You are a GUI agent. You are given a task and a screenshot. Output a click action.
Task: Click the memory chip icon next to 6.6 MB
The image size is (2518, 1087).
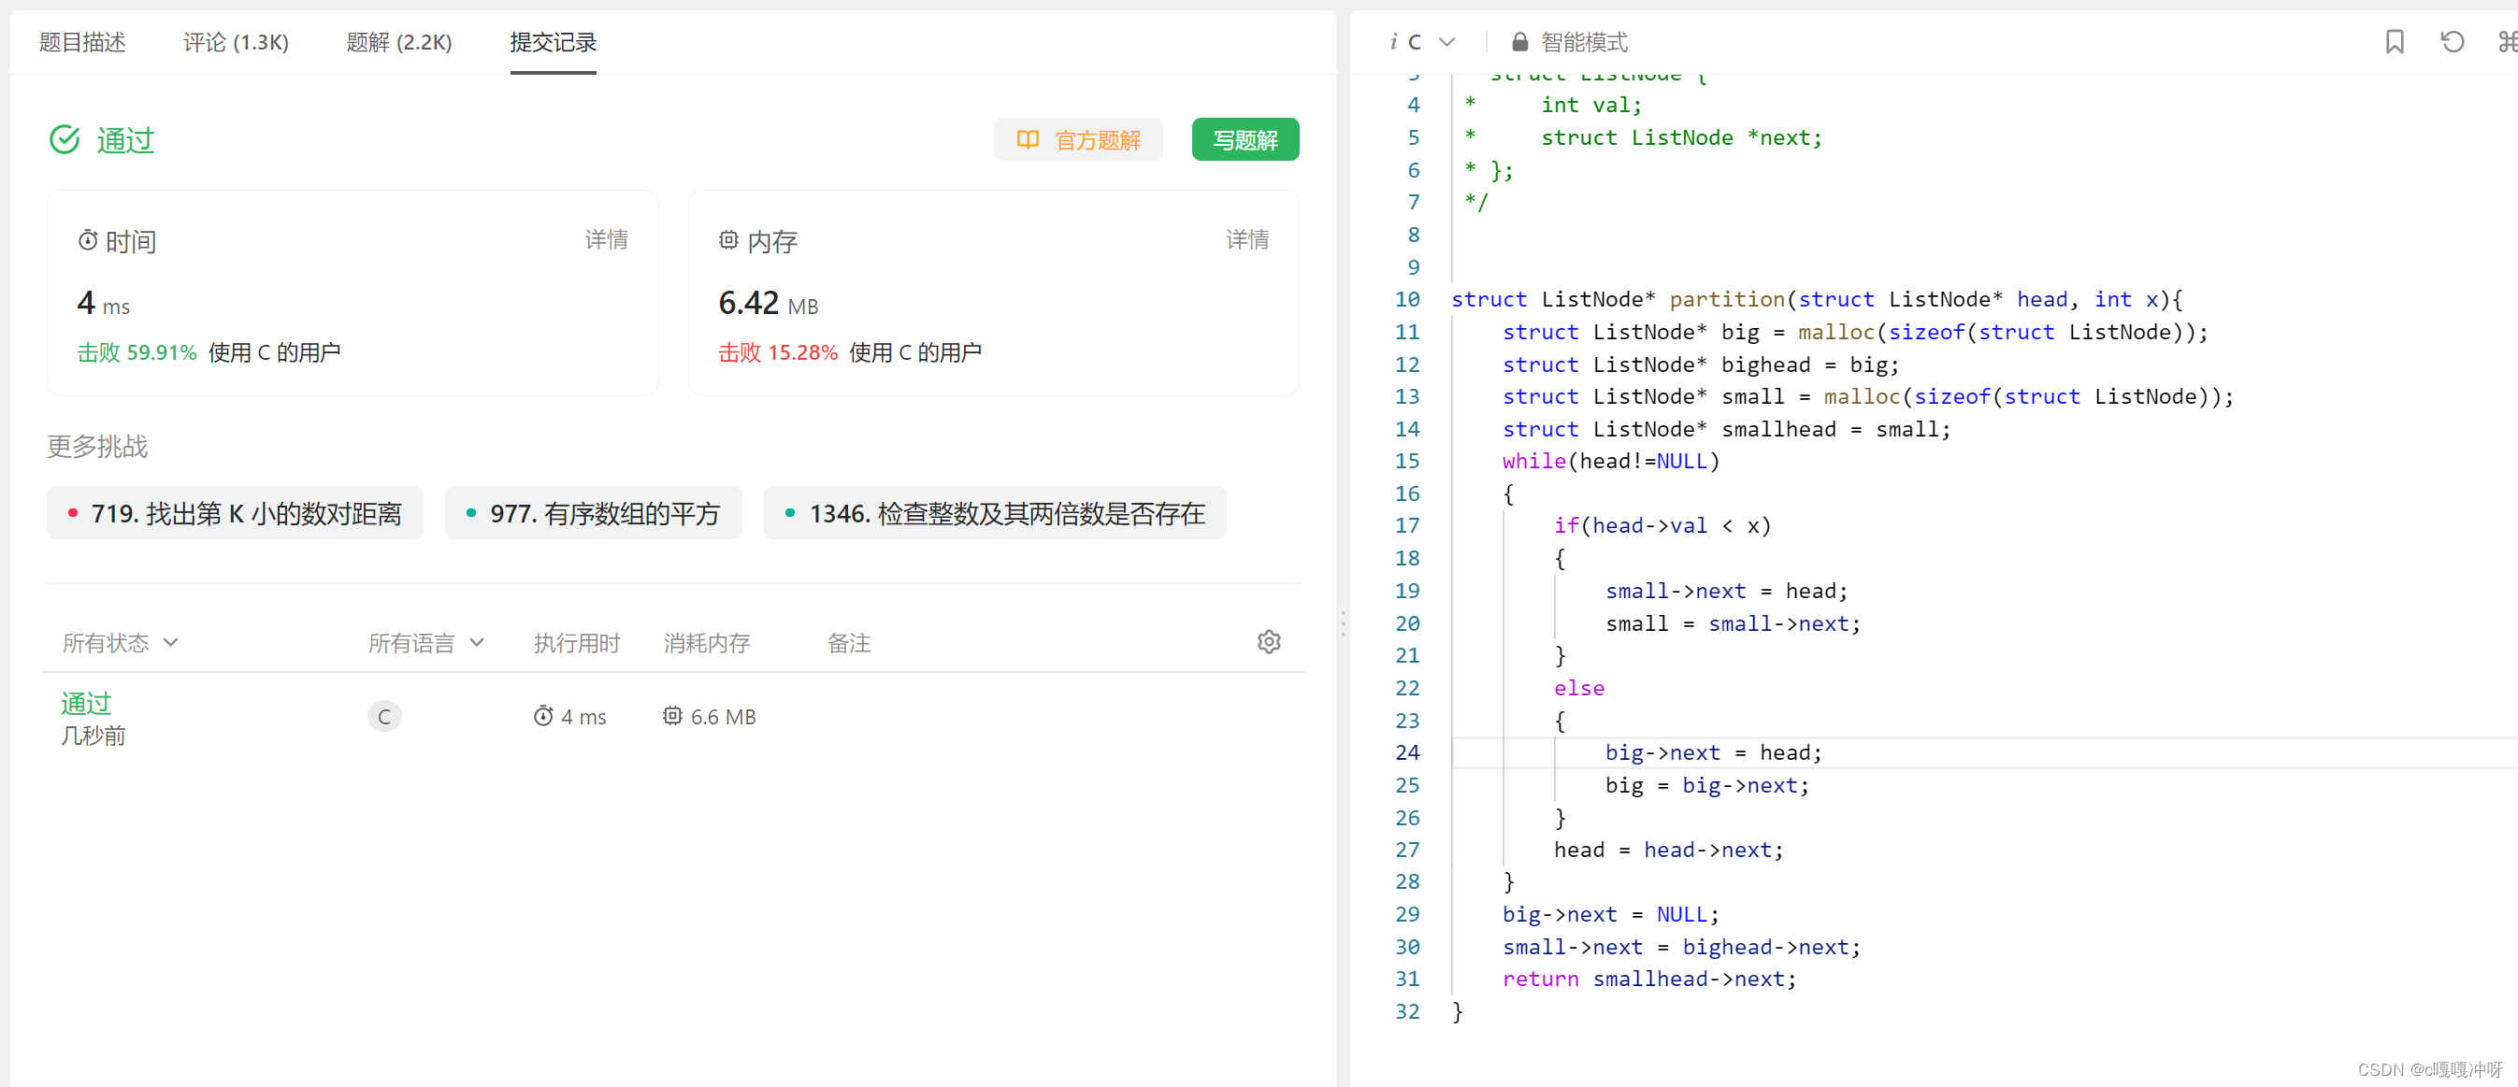pos(672,716)
